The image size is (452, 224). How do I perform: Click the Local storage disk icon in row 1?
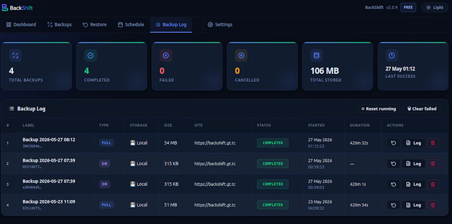point(133,143)
